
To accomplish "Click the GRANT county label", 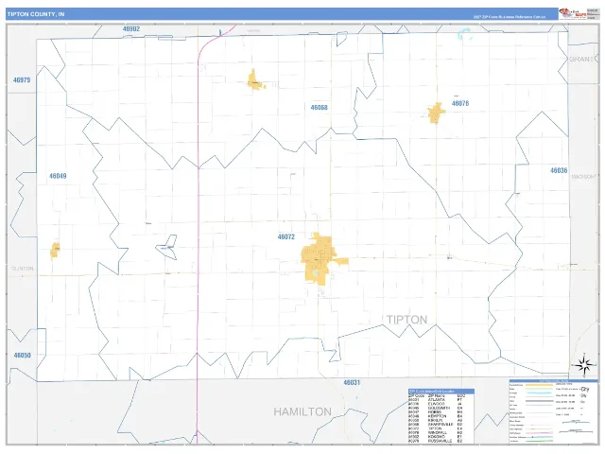I will 581,59.
